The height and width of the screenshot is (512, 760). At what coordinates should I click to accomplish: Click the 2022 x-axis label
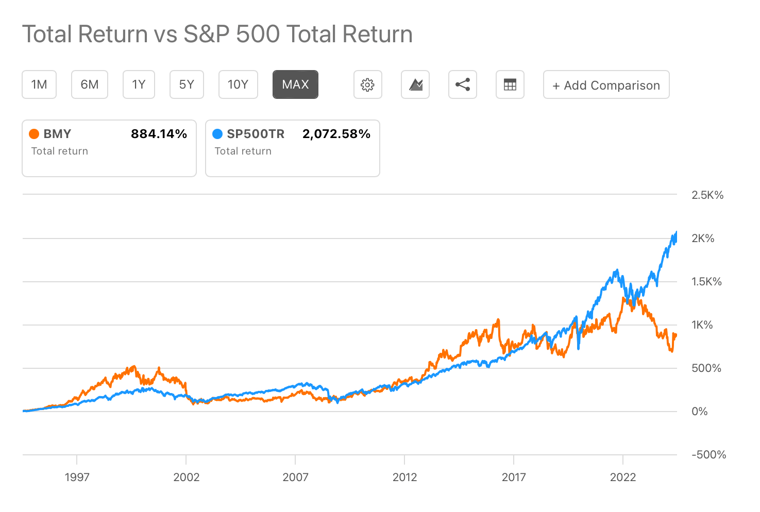coord(623,477)
